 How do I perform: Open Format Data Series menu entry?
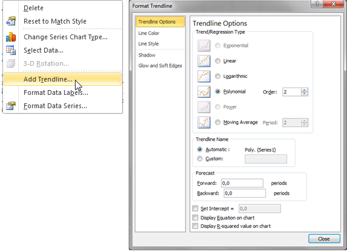point(63,106)
